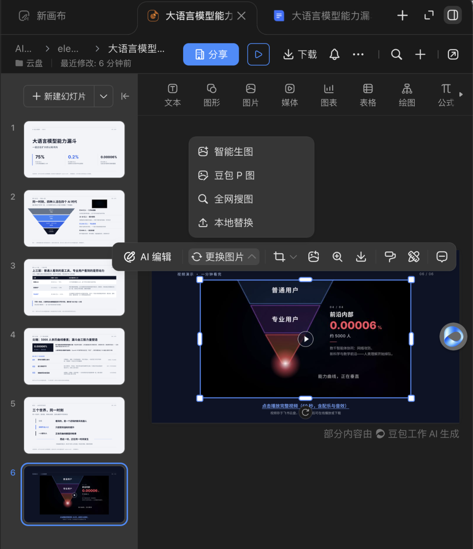Select the crop tool icon
Image resolution: width=473 pixels, height=549 pixels.
coord(279,257)
